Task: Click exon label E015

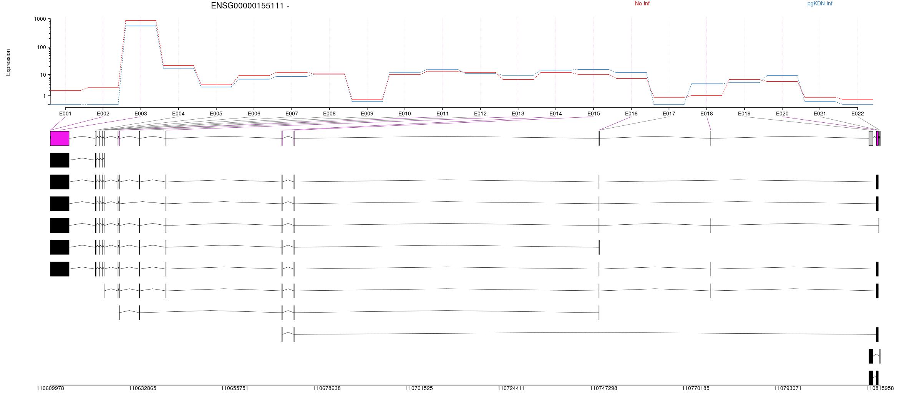Action: 594,114
